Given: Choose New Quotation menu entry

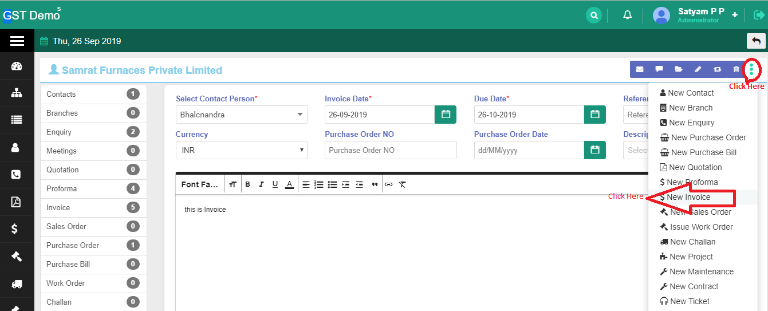Looking at the screenshot, I should pos(695,167).
